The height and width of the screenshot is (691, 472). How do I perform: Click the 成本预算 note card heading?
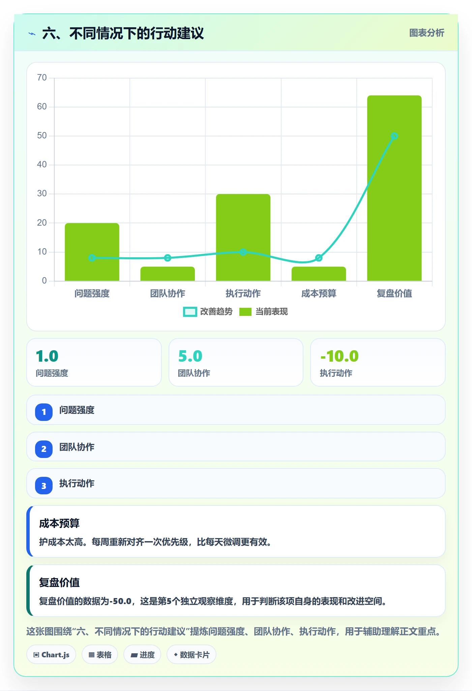(x=59, y=523)
